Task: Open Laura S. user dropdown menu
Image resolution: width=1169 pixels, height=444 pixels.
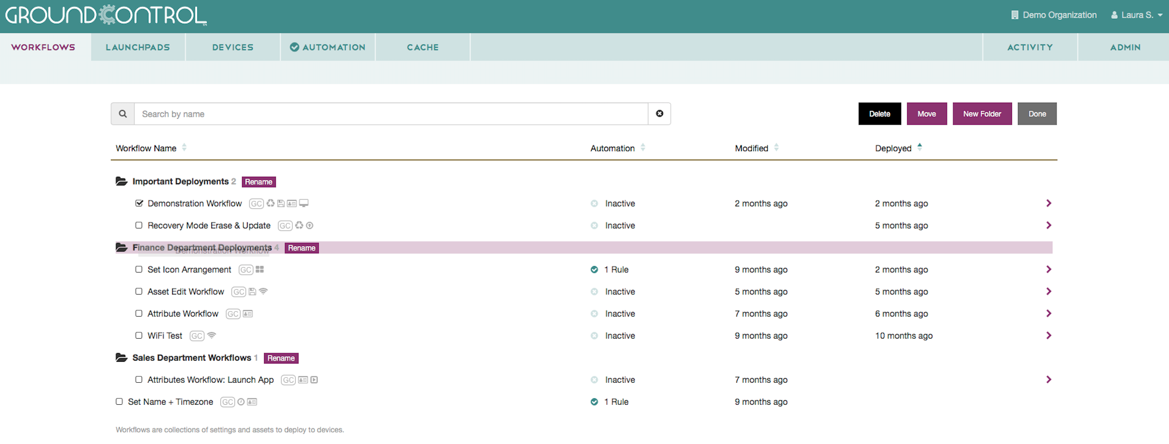Action: [1137, 15]
